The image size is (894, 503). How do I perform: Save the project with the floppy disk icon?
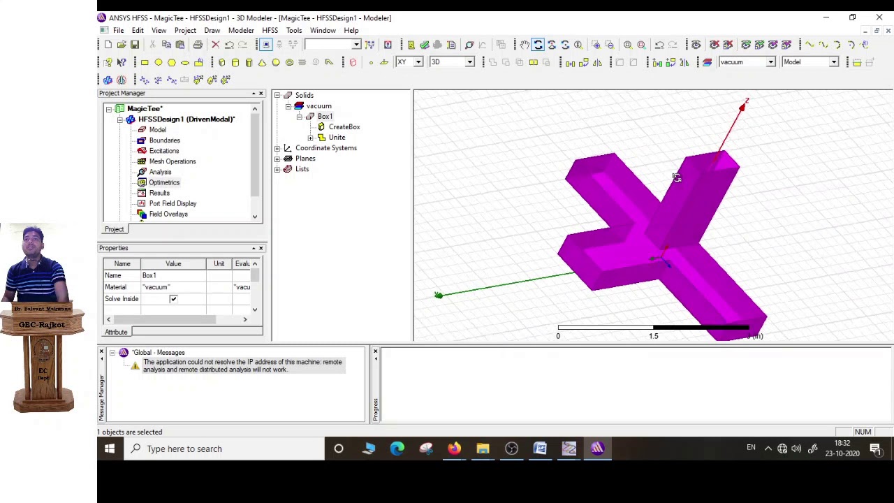point(135,45)
